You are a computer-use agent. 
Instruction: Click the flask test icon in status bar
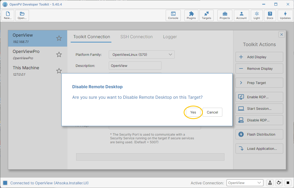[x=270, y=183]
